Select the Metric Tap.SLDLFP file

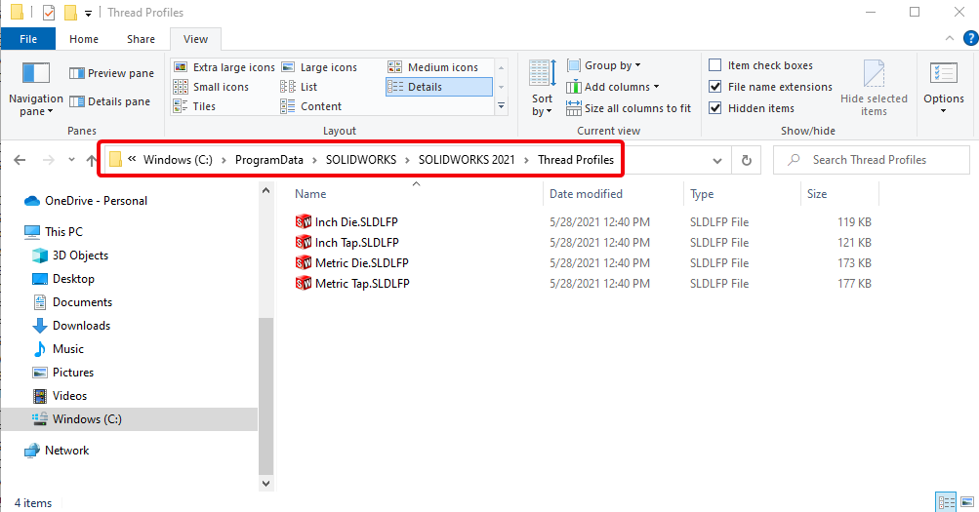tap(352, 284)
